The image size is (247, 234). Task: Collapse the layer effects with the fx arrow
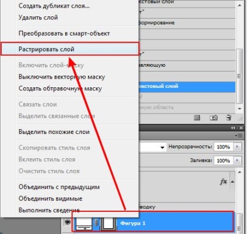click(232, 182)
